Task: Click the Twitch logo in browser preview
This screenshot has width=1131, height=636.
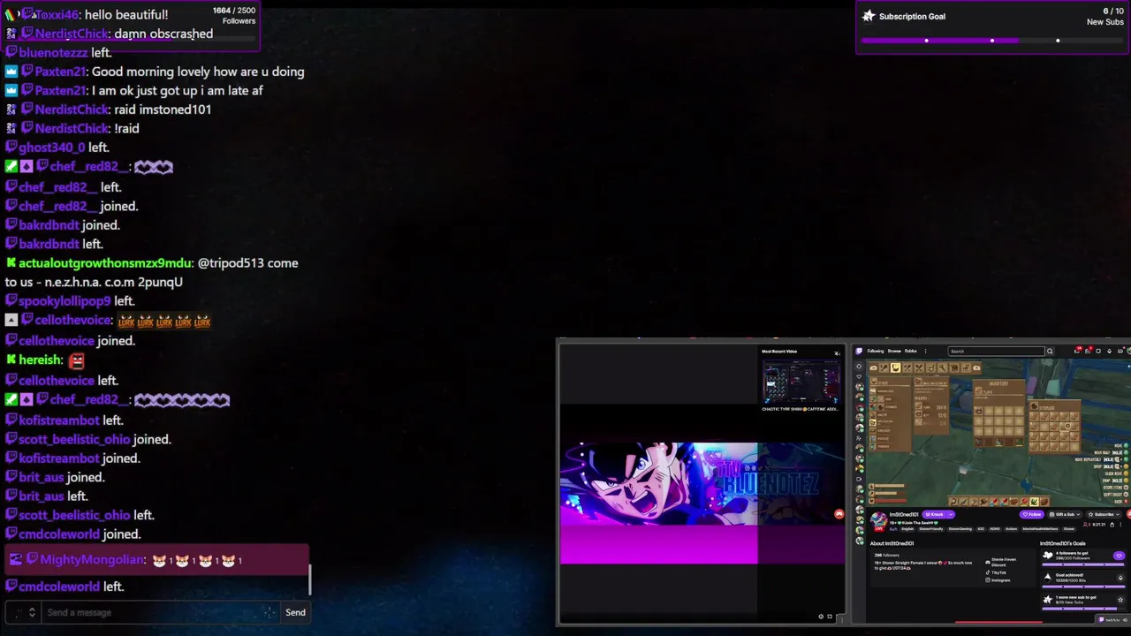Action: tap(859, 351)
